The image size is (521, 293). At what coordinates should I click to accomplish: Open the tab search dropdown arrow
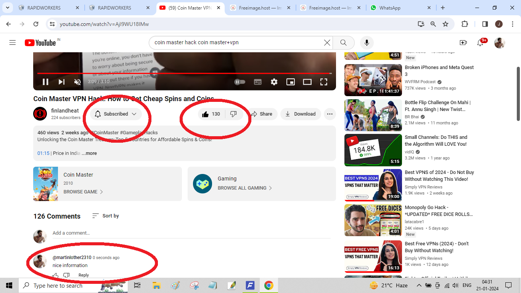tap(8, 8)
